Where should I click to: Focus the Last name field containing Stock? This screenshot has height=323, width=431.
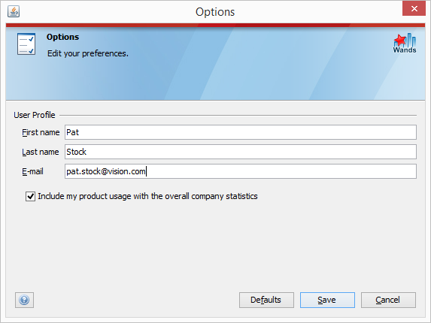click(x=241, y=152)
